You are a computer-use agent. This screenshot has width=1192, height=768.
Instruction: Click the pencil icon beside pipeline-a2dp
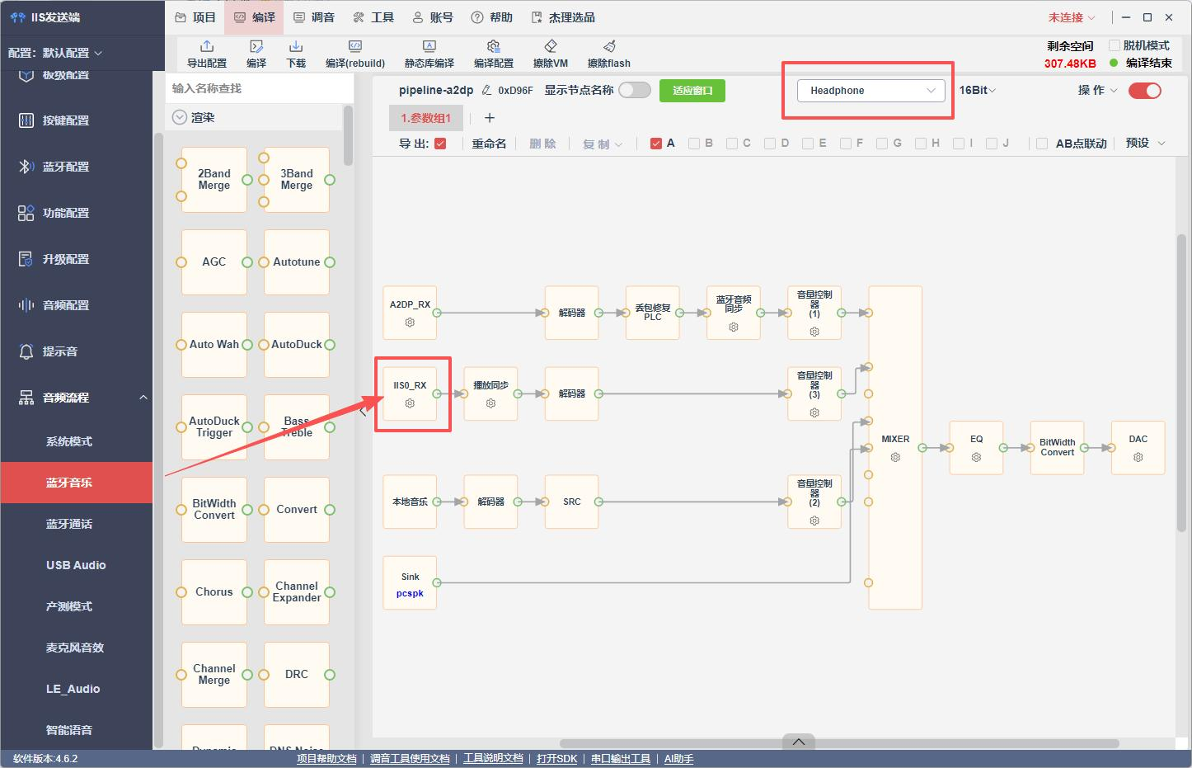[x=486, y=91]
